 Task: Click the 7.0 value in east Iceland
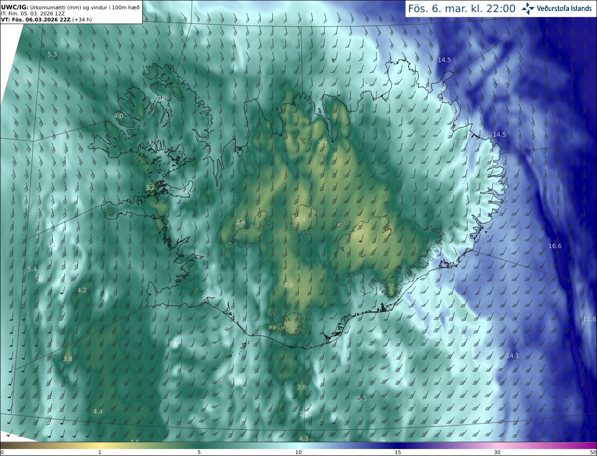458,143
